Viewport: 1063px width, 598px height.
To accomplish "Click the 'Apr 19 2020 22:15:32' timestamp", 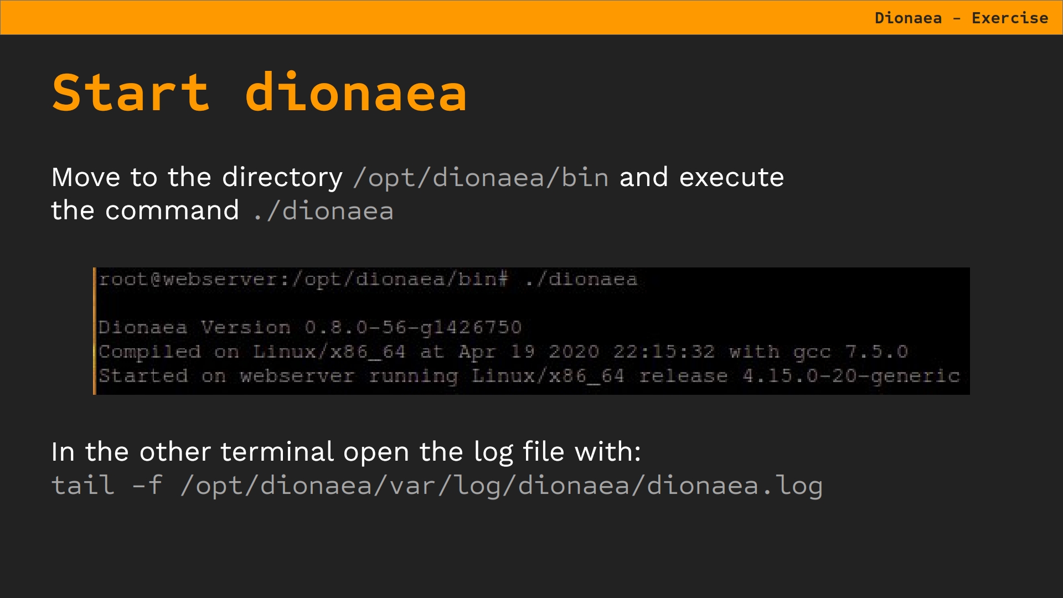I will tap(587, 352).
